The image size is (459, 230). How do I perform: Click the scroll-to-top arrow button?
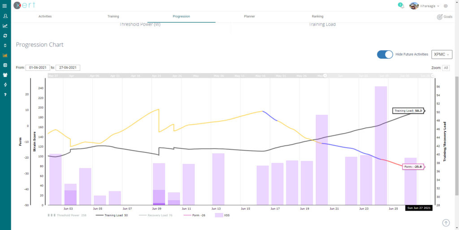point(446,223)
